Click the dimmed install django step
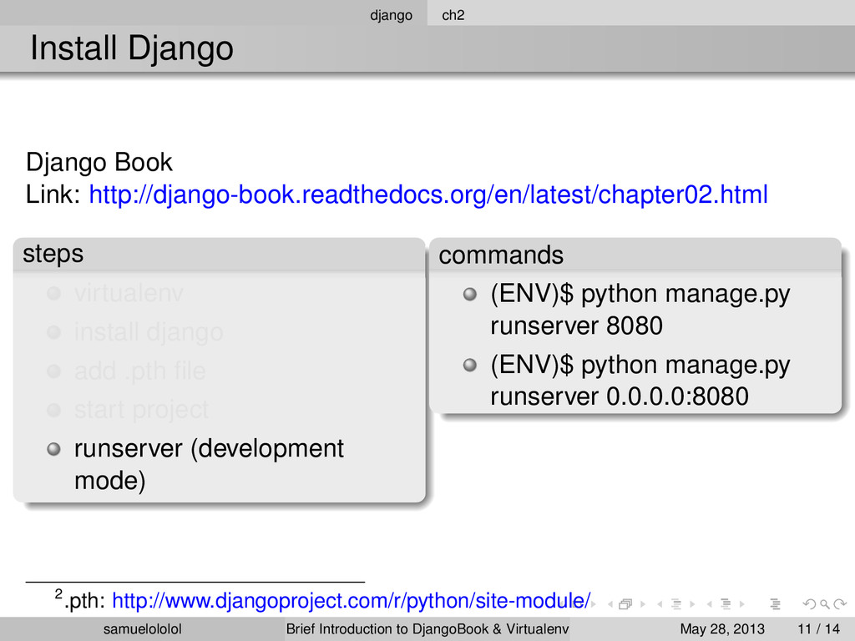This screenshot has height=641, width=855. [x=149, y=332]
